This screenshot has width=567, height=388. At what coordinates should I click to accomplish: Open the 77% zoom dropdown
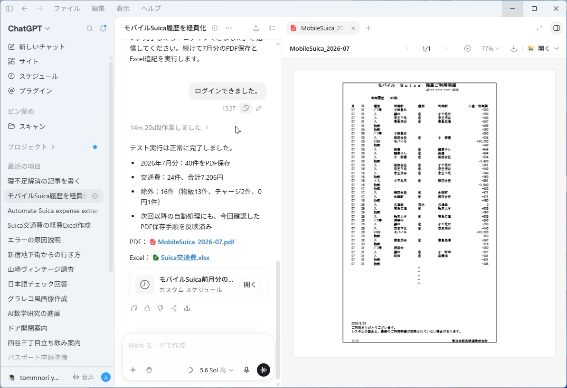pos(491,48)
